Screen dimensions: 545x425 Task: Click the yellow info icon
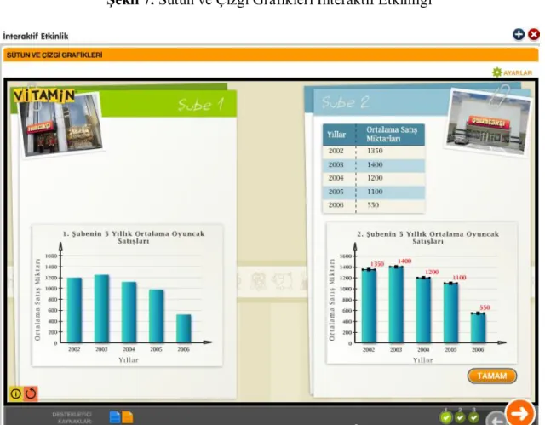pos(15,393)
